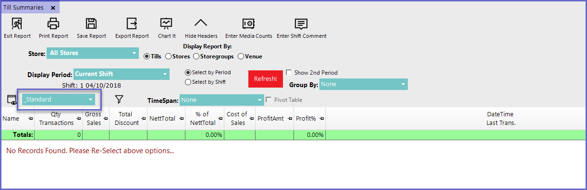Click the Print Report printer icon
This screenshot has height=190, width=587.
(53, 23)
